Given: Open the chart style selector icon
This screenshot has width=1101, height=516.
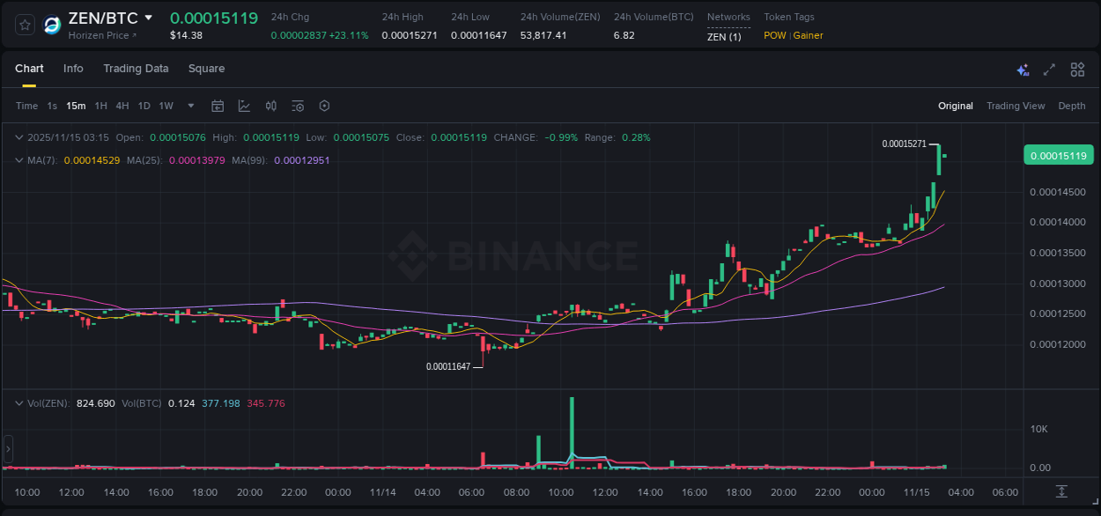Looking at the screenshot, I should [x=245, y=106].
